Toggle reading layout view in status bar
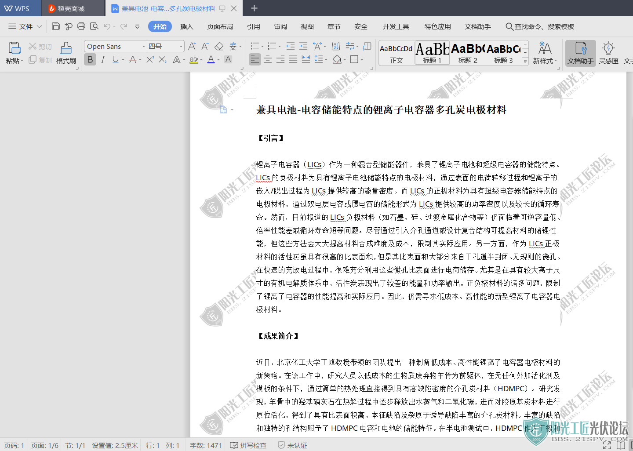633x451 pixels. tap(621, 445)
